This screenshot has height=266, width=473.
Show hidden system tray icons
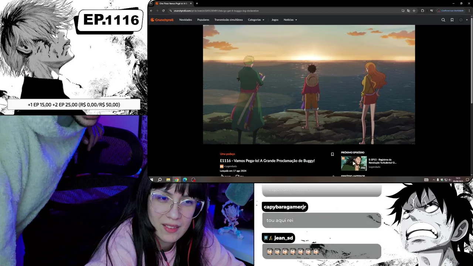point(434,180)
